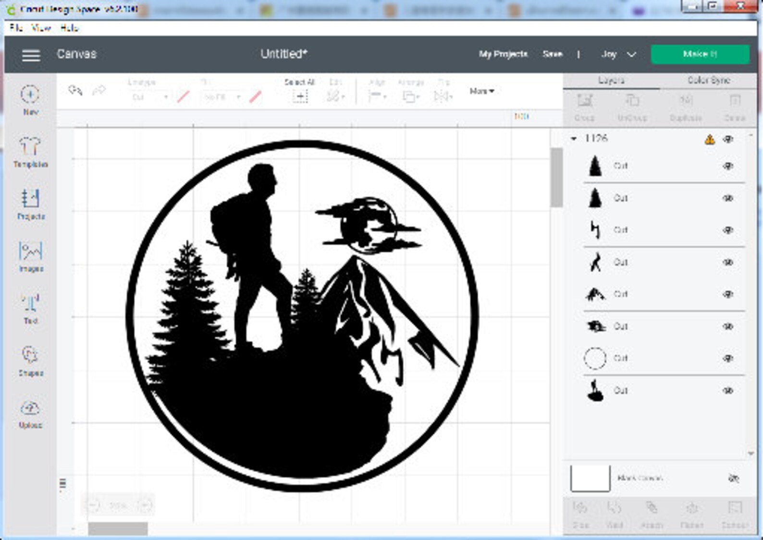Select the circle layer thumbnail

pyautogui.click(x=595, y=359)
